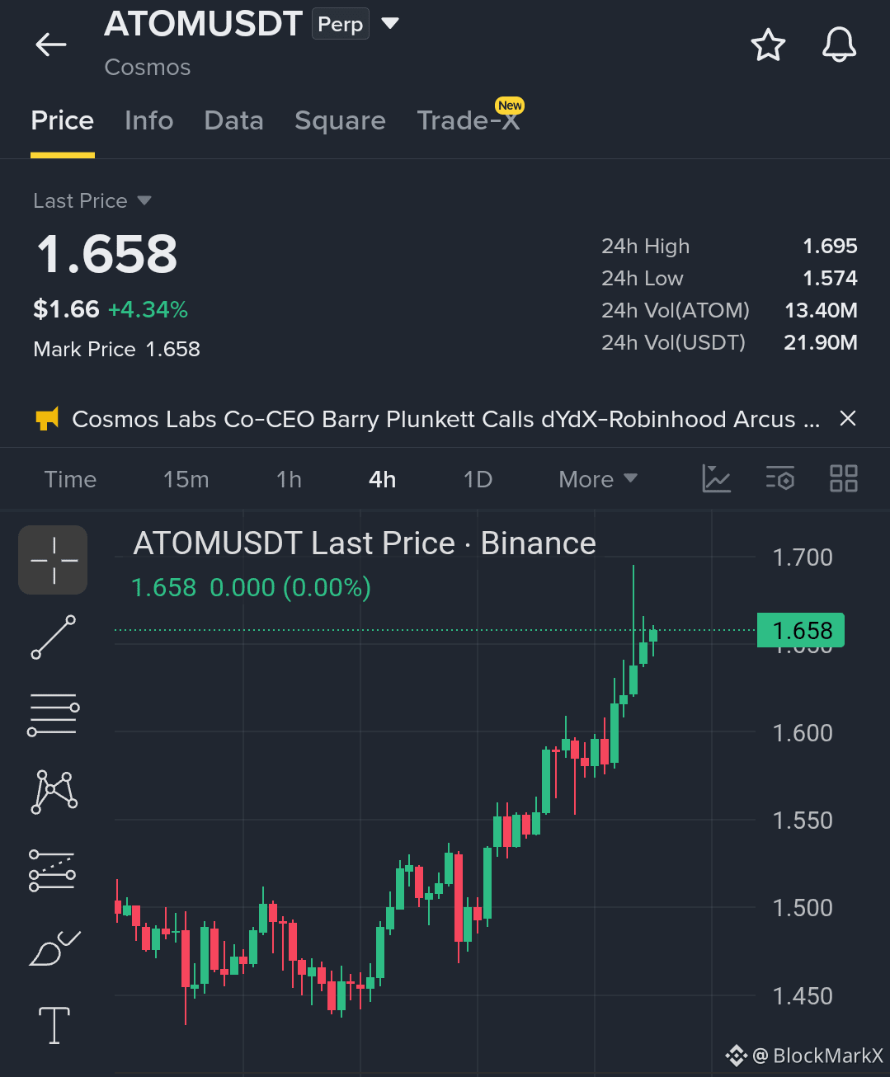890x1077 pixels.
Task: Open chart settings list icon
Action: pyautogui.click(x=780, y=478)
